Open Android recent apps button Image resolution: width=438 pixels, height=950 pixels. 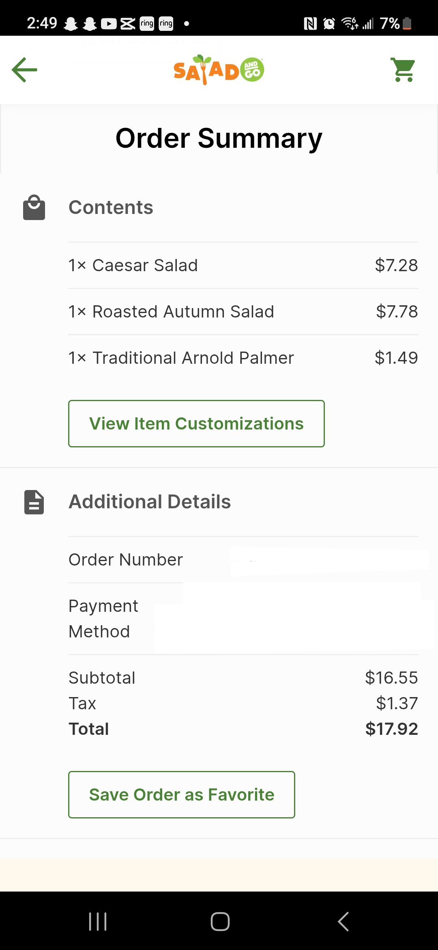click(x=98, y=922)
